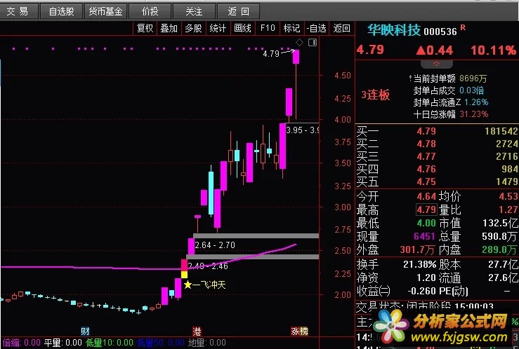This screenshot has height=349, width=519.
Task: Select the 买一 bid row at 4.79
Action: tap(438, 132)
